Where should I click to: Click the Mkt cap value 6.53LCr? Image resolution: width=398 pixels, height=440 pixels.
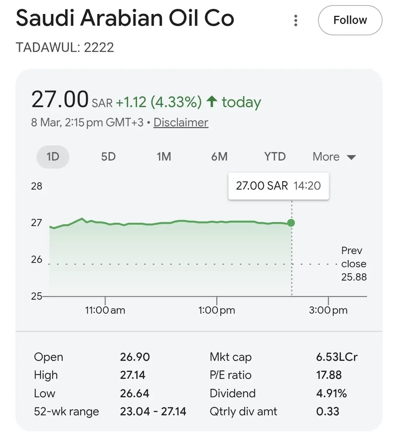336,357
